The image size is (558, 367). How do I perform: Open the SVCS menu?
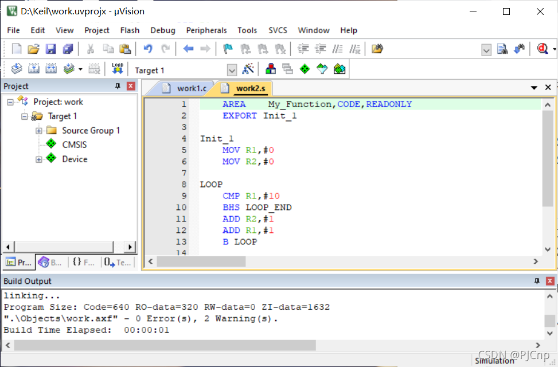[x=278, y=30]
